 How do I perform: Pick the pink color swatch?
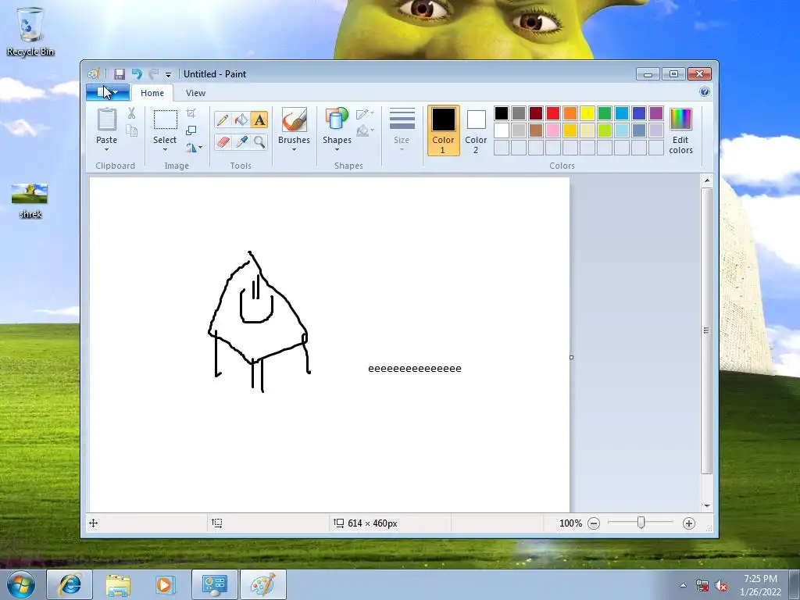coord(553,130)
